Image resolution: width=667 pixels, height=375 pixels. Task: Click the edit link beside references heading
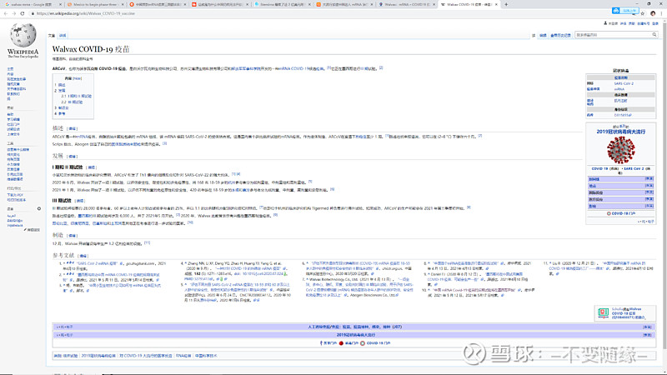[83, 256]
